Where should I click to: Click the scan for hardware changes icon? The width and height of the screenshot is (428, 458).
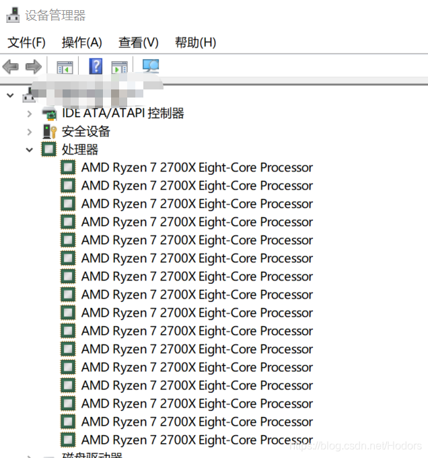(151, 66)
